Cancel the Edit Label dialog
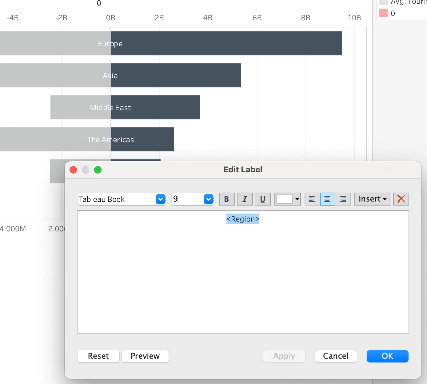The image size is (427, 384). pyautogui.click(x=336, y=356)
